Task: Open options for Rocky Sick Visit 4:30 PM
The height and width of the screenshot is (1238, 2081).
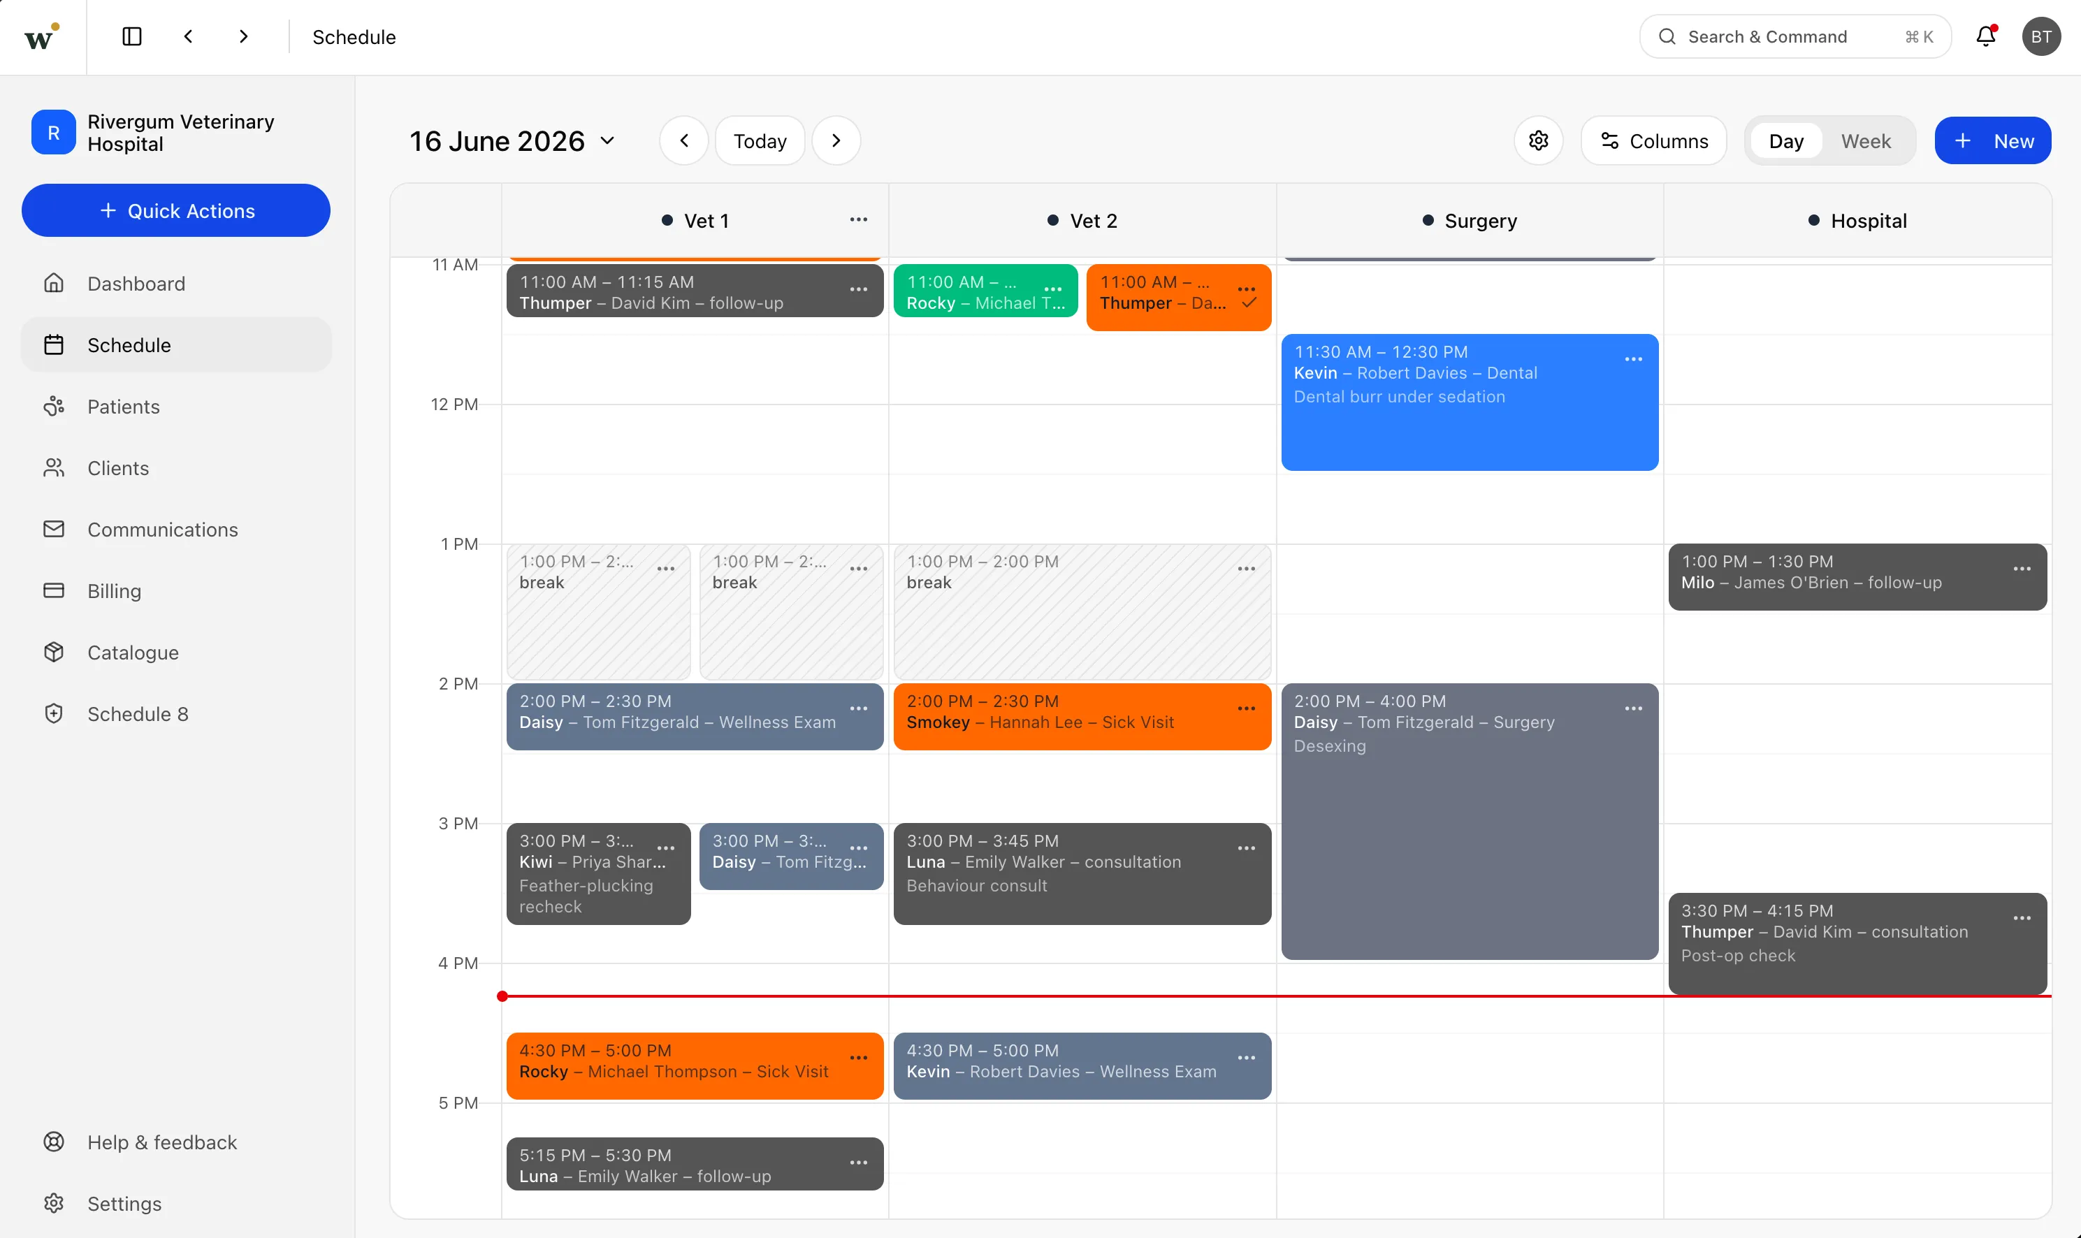Action: click(x=859, y=1058)
